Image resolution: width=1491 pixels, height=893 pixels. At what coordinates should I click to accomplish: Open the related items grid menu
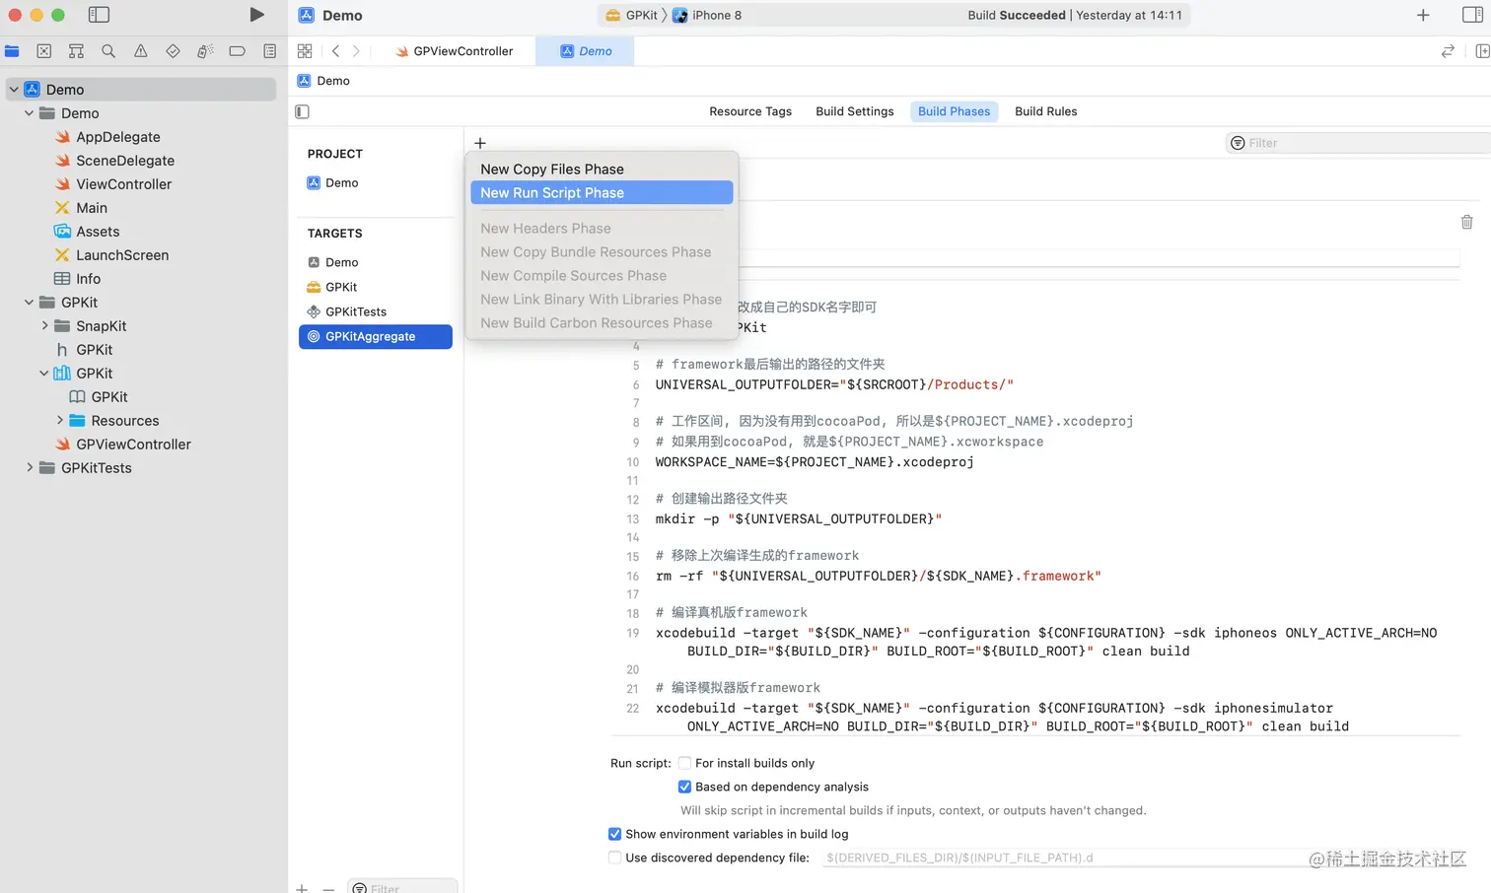[305, 51]
